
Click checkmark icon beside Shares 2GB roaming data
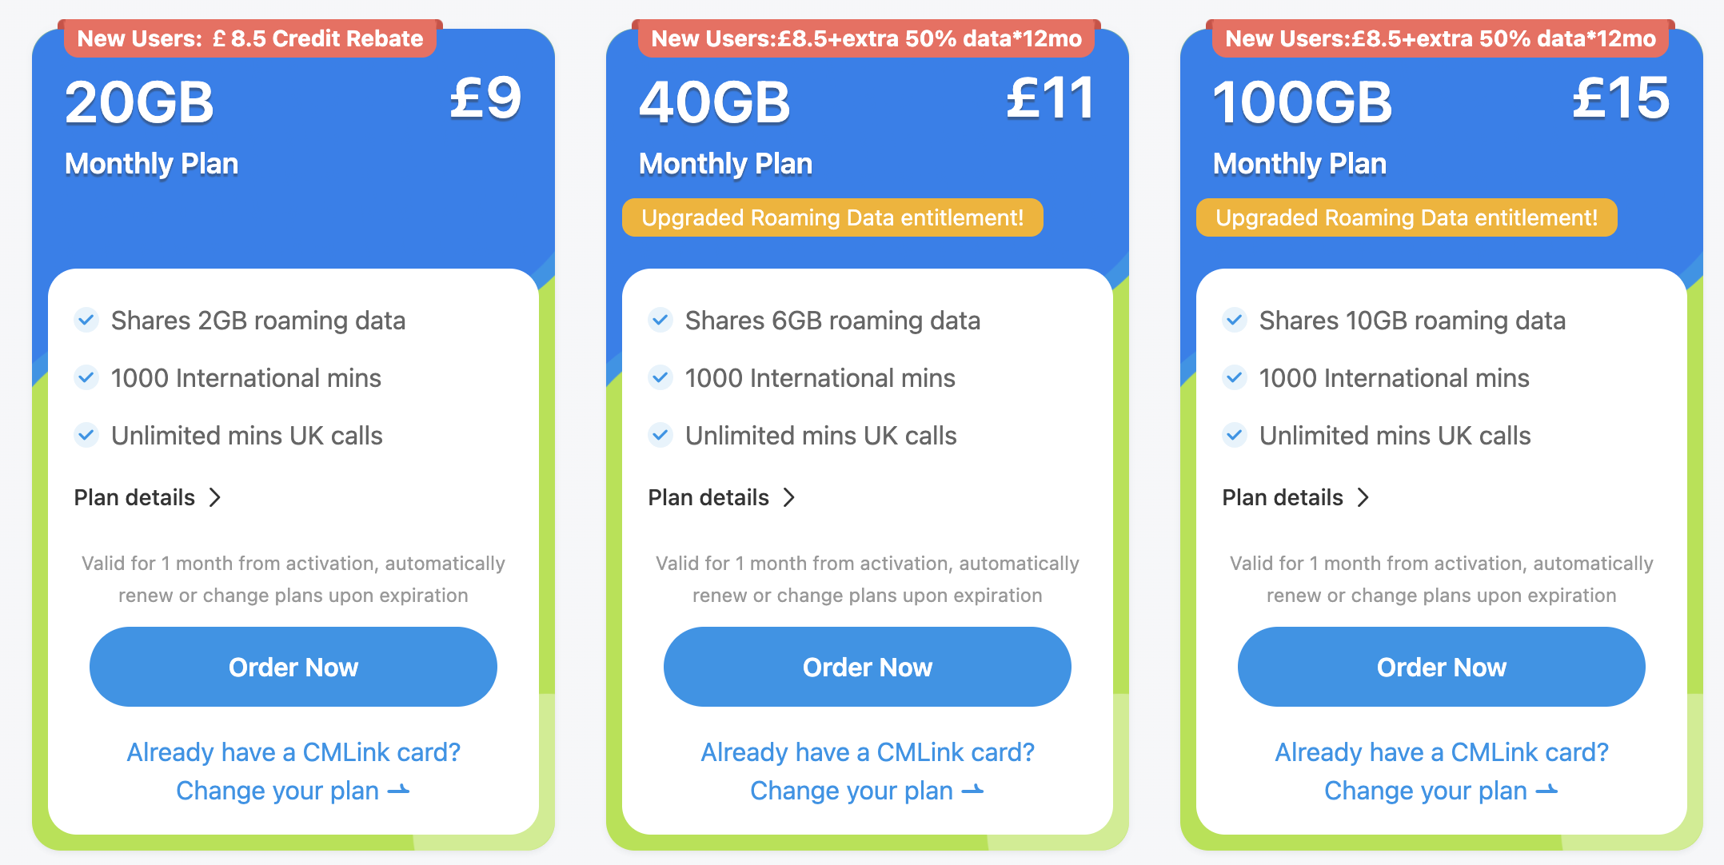point(86,321)
